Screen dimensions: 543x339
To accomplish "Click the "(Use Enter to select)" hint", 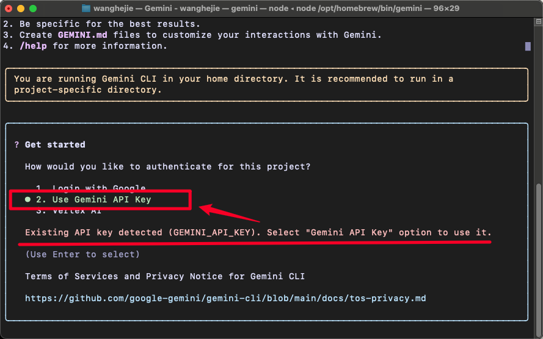I will click(82, 254).
